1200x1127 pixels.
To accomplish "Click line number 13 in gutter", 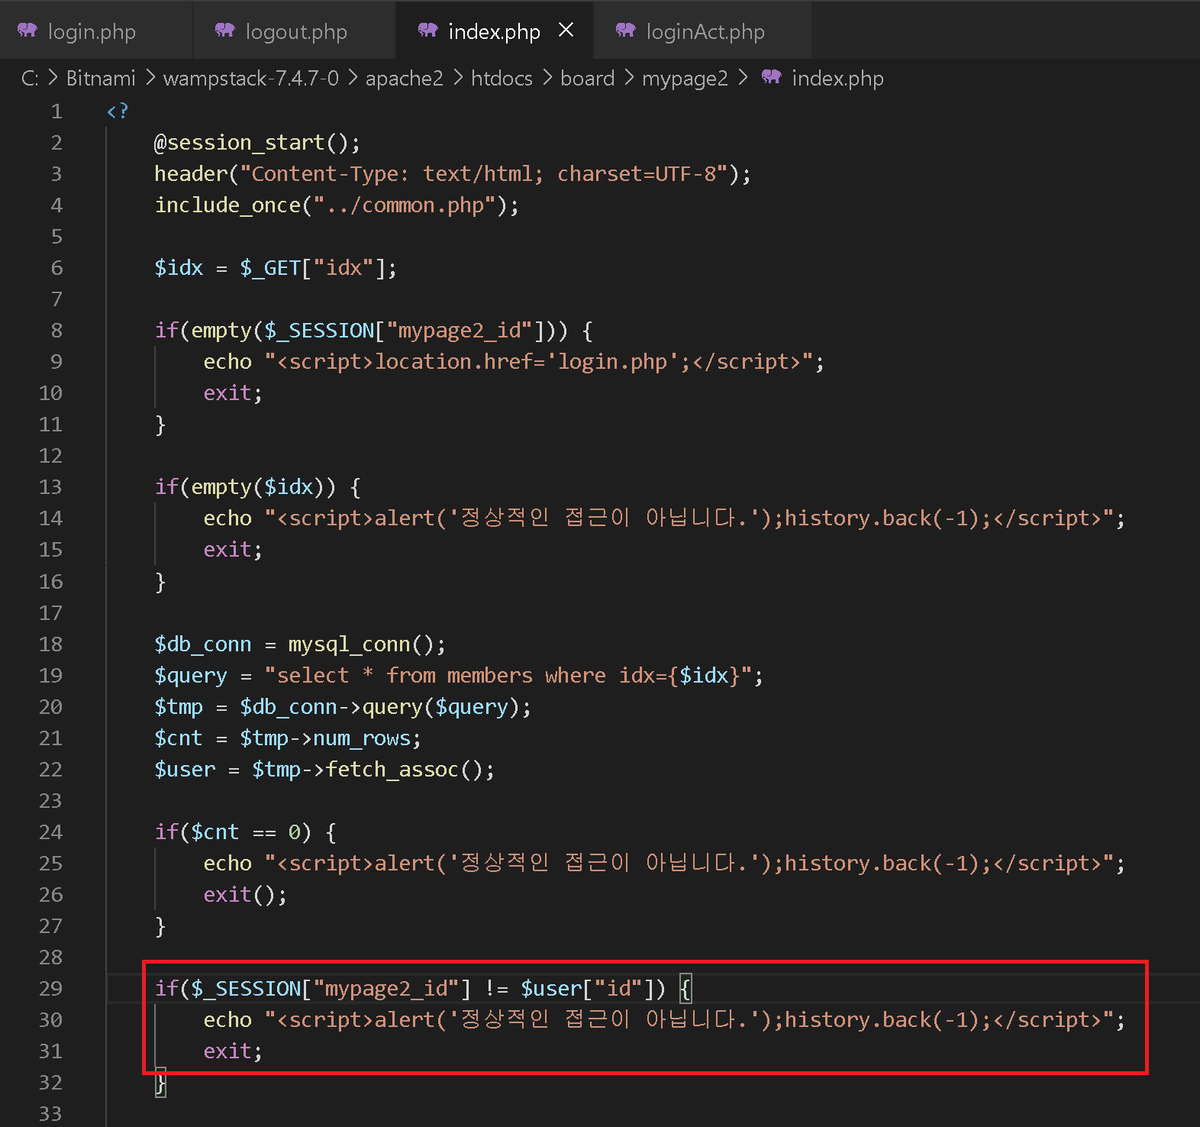I will point(50,487).
